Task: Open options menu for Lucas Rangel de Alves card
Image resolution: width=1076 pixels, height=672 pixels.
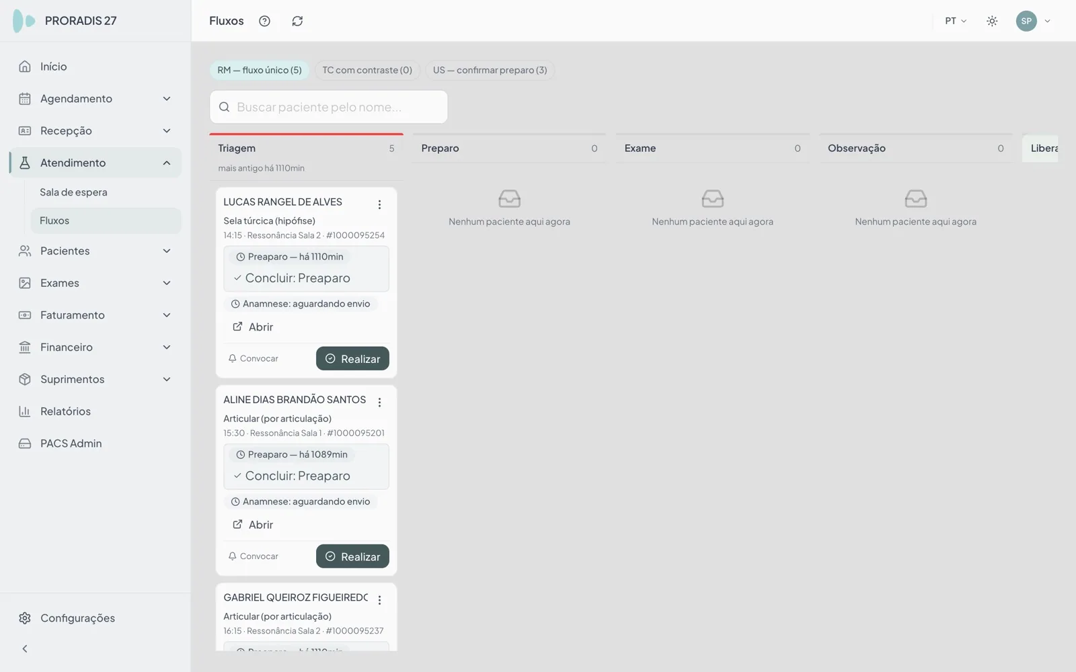Action: pos(379,204)
